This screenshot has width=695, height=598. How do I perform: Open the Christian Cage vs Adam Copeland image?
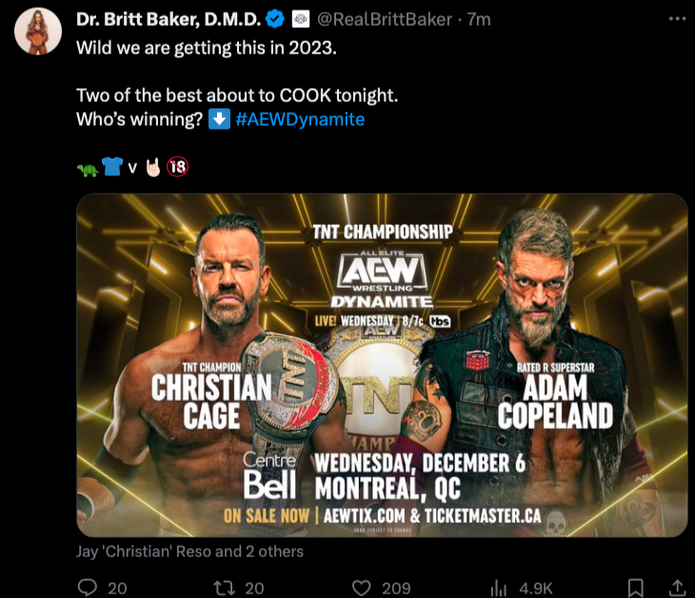(x=382, y=366)
